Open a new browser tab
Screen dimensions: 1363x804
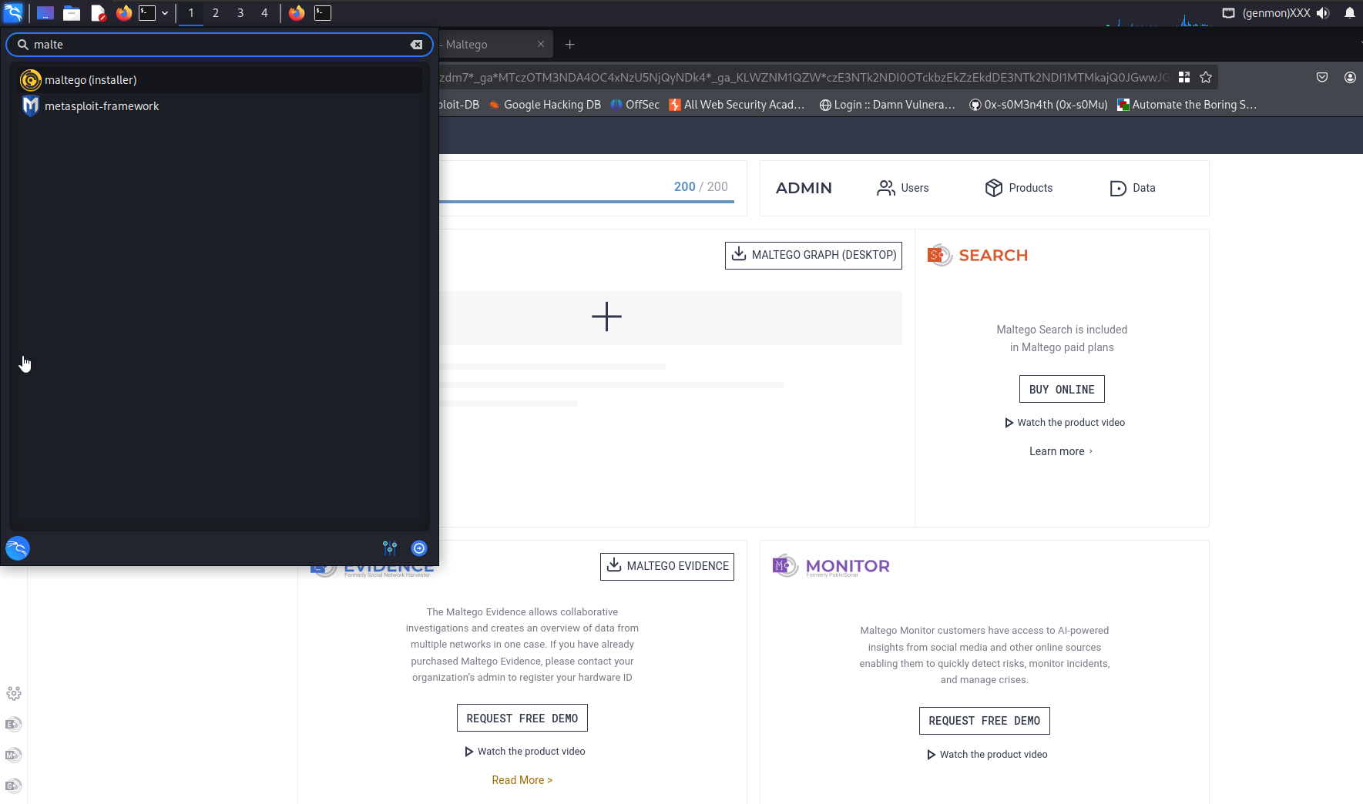[570, 45]
